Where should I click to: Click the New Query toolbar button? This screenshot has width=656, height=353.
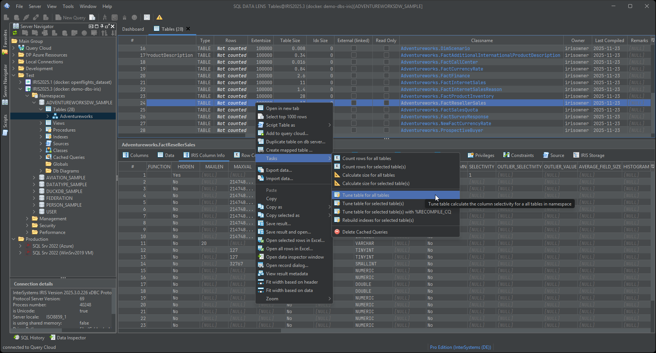click(x=70, y=17)
